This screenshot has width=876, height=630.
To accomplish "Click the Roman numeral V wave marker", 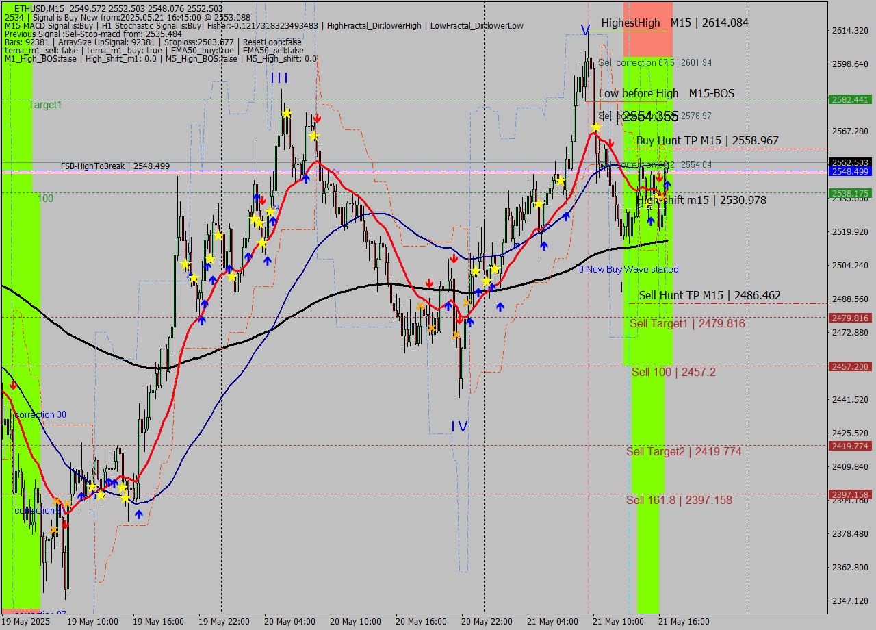I will [x=585, y=30].
